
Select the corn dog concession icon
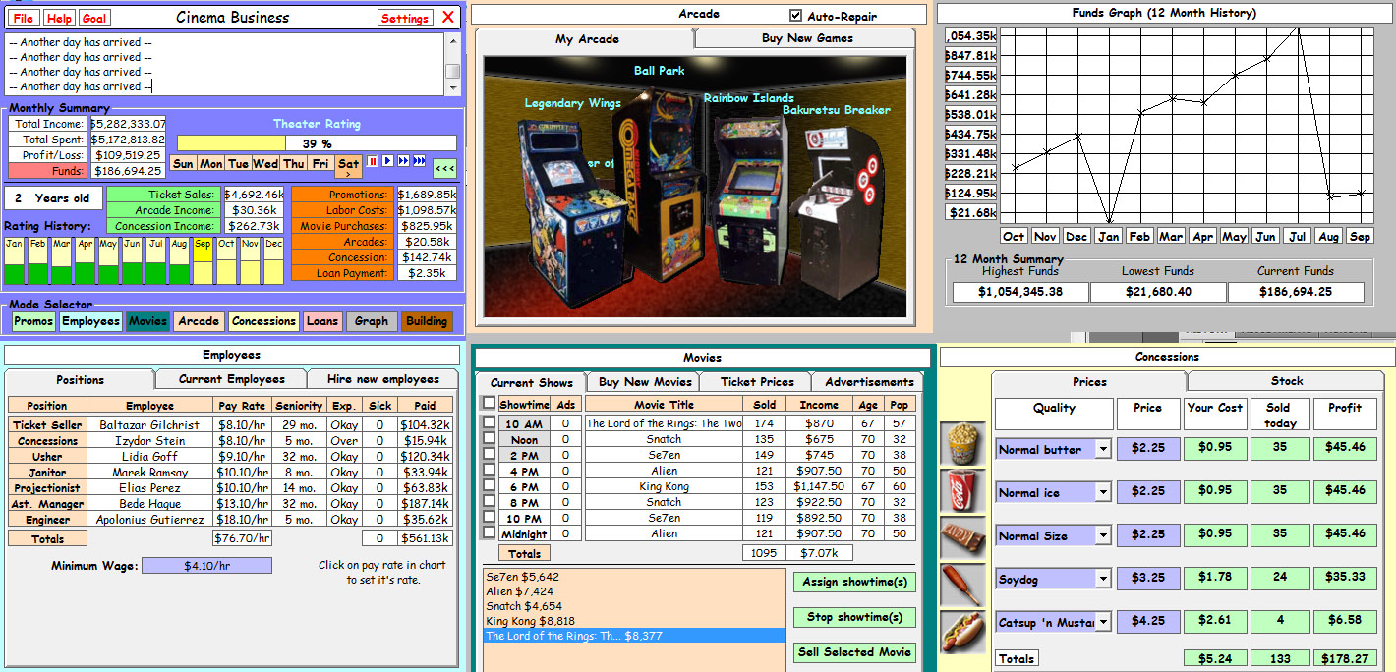(x=960, y=586)
